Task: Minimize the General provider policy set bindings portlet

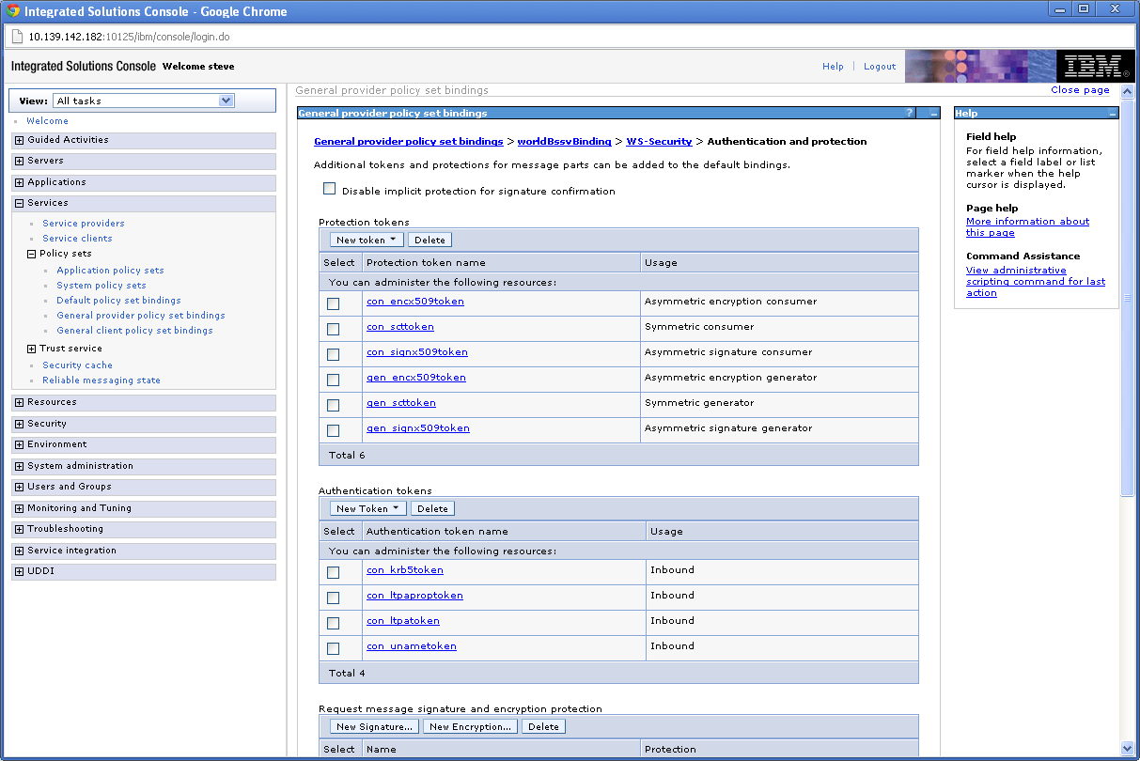Action: 934,113
